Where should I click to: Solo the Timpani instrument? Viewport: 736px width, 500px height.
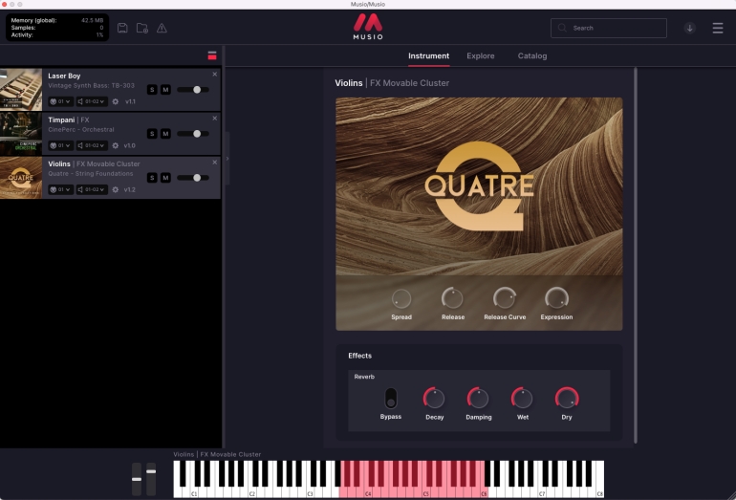(152, 134)
